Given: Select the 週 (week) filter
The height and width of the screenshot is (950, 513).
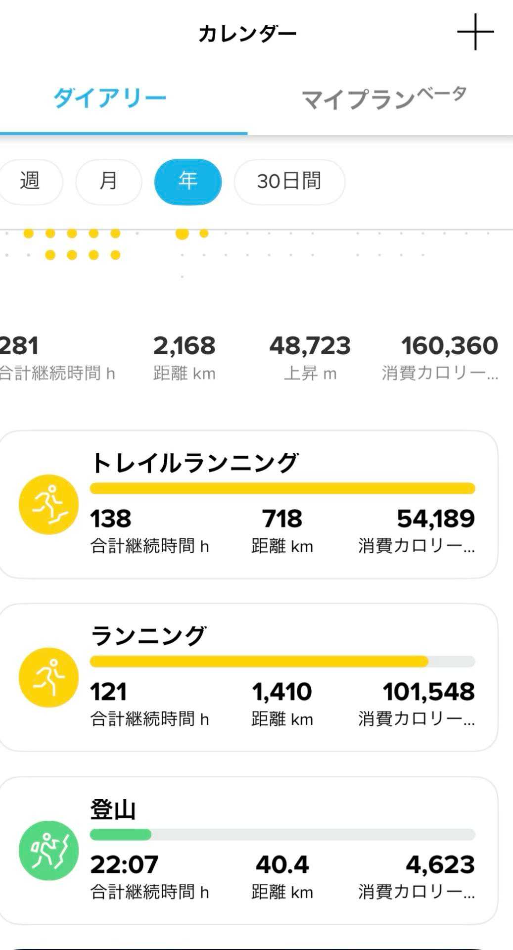Looking at the screenshot, I should [x=30, y=182].
